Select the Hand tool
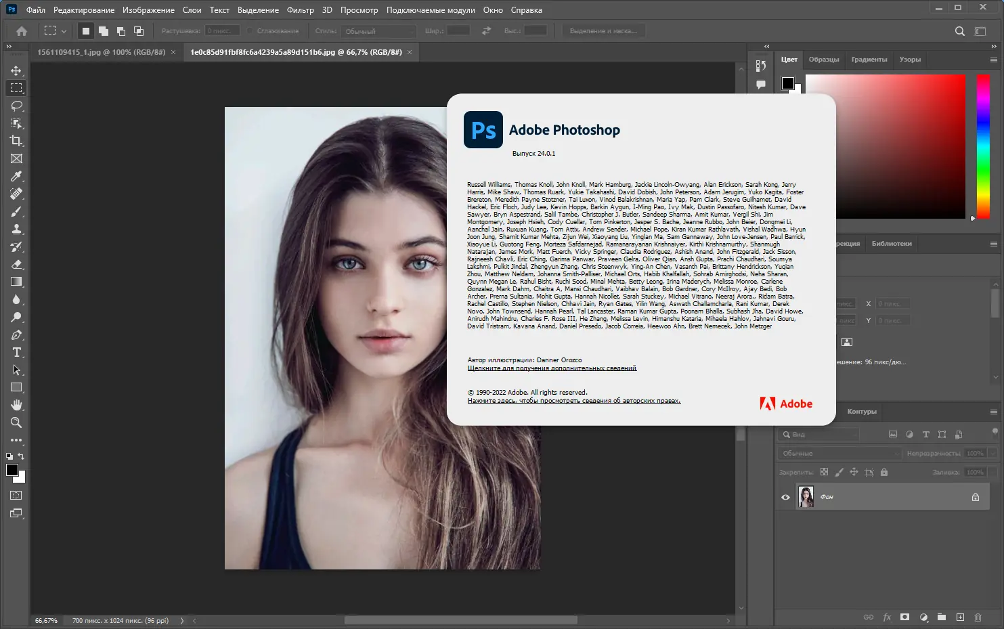Screen dimensions: 1004x629 16,405
